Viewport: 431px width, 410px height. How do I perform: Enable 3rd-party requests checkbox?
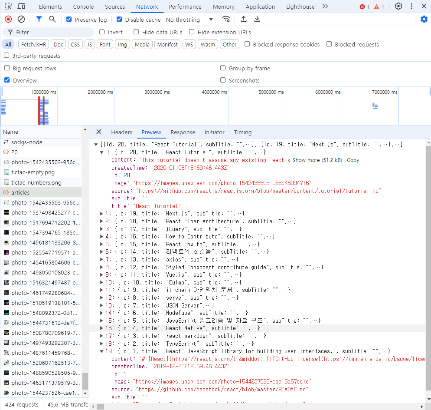(x=7, y=55)
